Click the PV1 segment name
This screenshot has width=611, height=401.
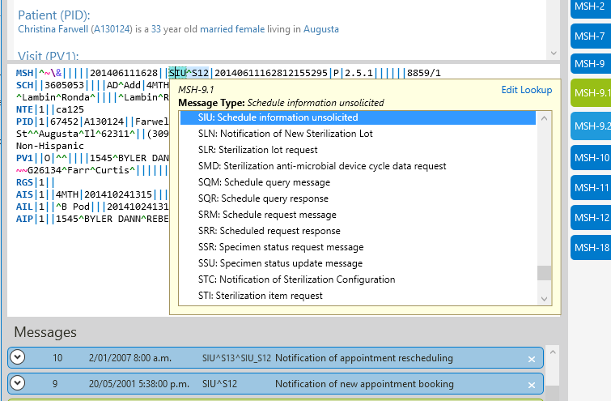(x=24, y=158)
